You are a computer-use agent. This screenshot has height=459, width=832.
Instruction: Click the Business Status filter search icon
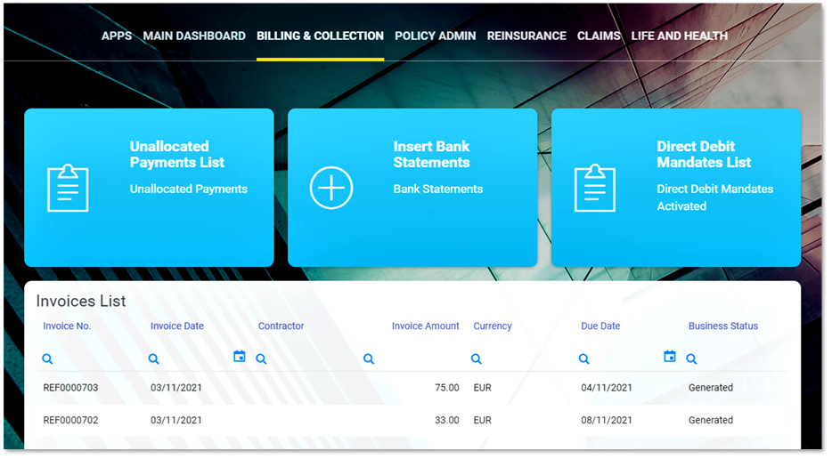click(x=692, y=359)
